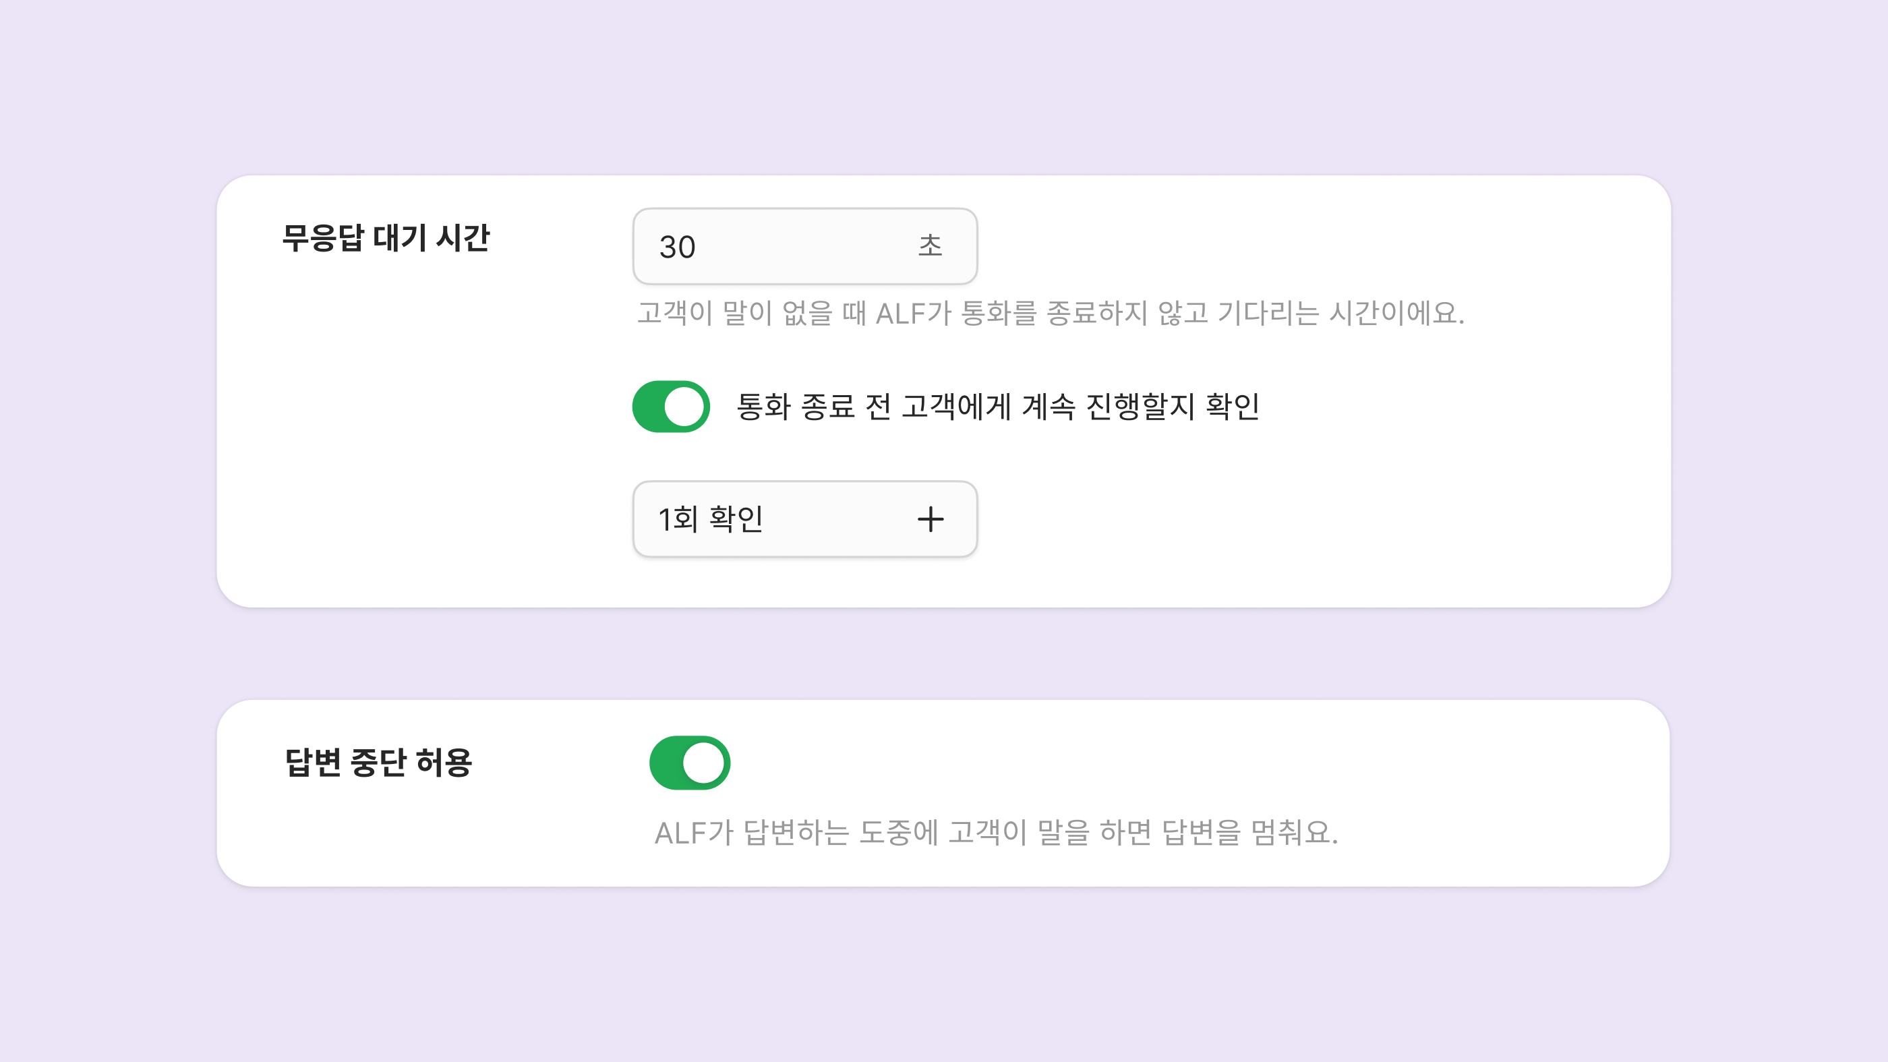This screenshot has height=1062, width=1888.
Task: Click the word 확인 at the toggle label's end
Action: coord(1233,407)
